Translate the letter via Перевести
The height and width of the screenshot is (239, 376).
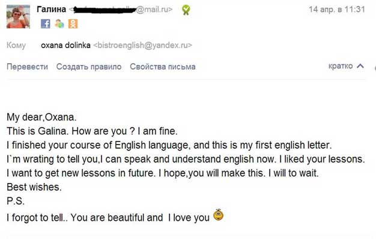[28, 67]
